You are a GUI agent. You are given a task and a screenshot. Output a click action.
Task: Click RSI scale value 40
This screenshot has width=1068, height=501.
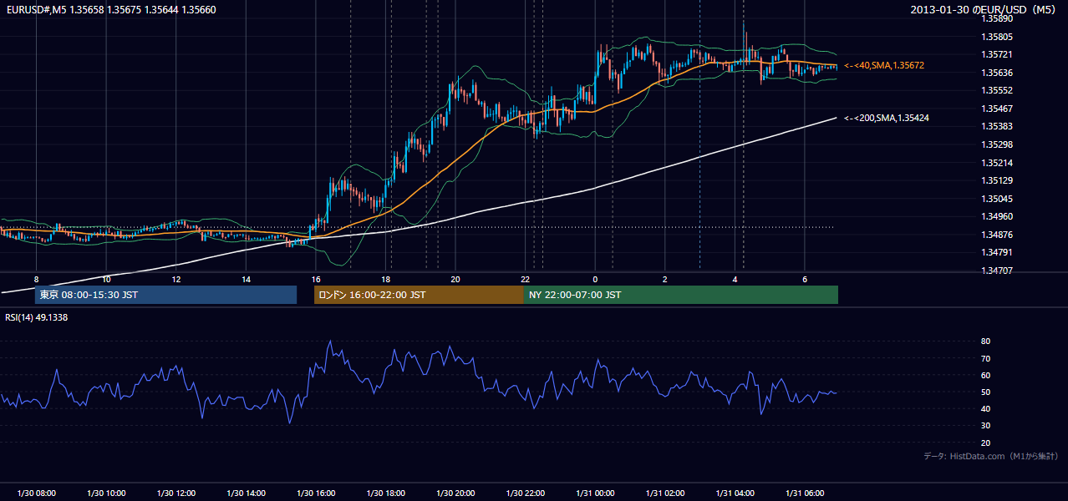point(986,408)
